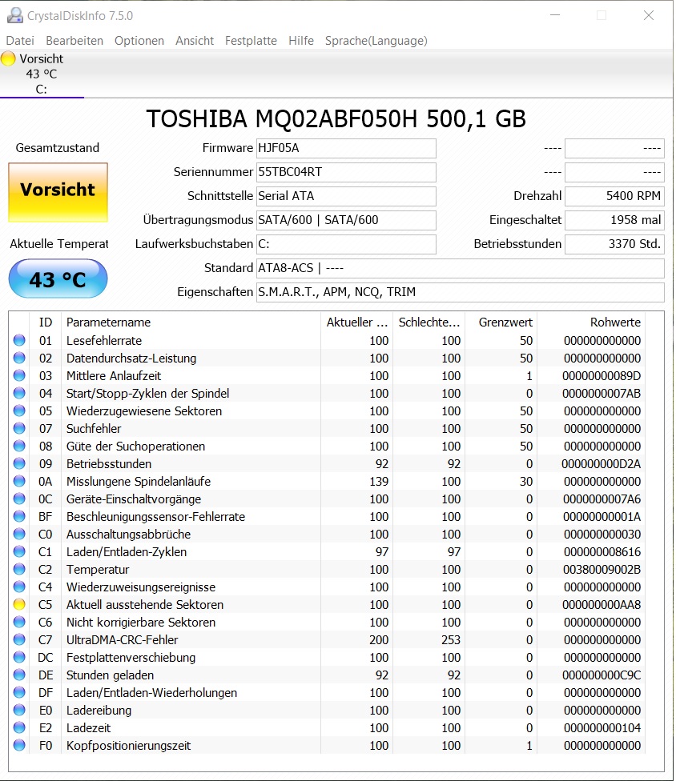Open the Ansicht menu

[x=195, y=41]
